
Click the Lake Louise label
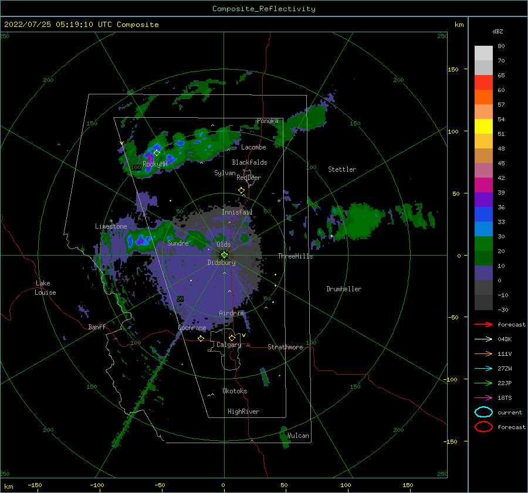pyautogui.click(x=45, y=288)
